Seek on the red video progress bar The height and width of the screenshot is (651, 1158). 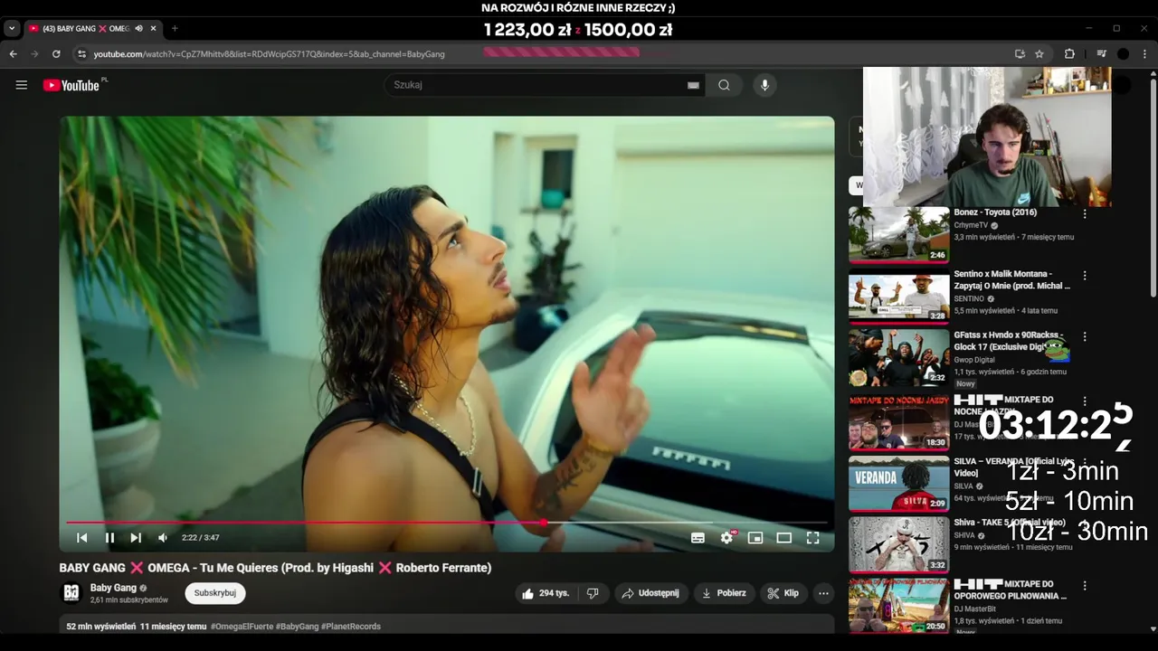447,523
